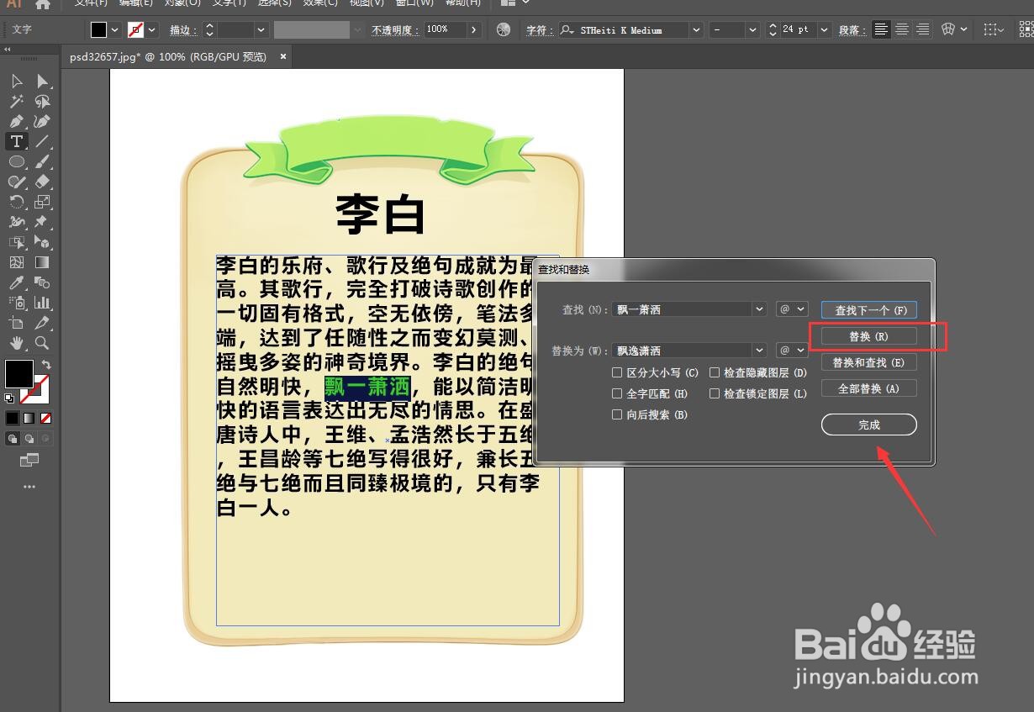Select the Zoom tool

43,343
